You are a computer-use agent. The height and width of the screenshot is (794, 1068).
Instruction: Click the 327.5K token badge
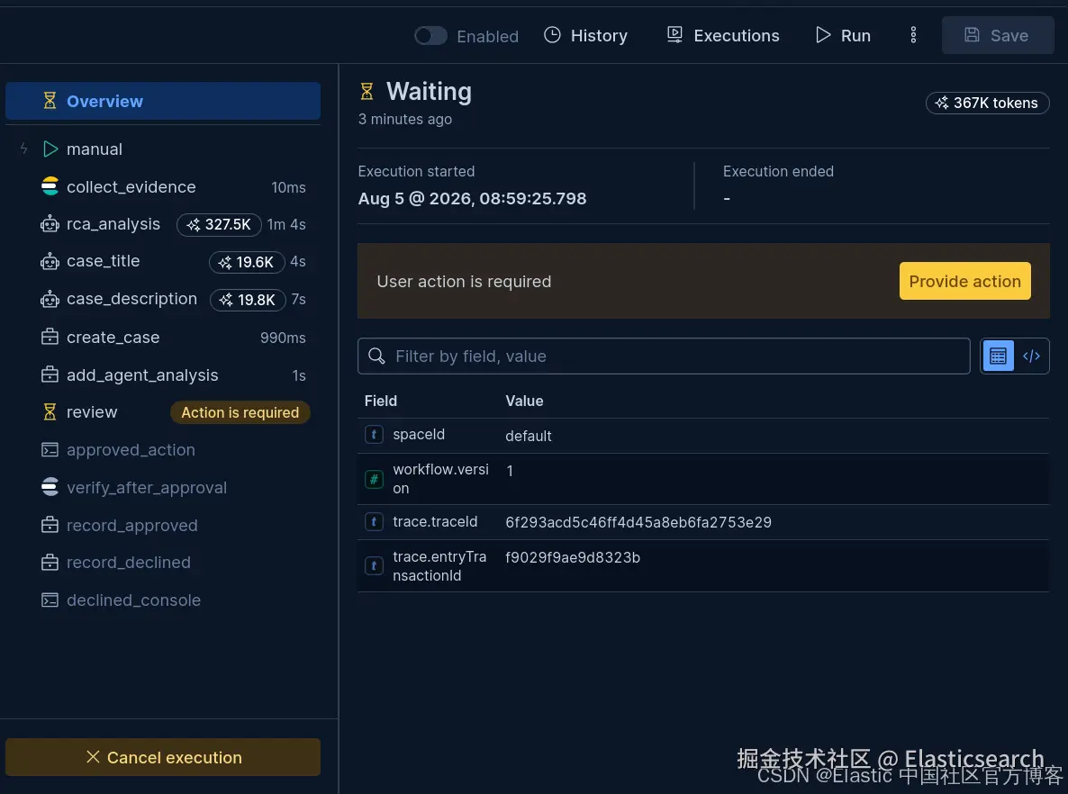coord(220,225)
